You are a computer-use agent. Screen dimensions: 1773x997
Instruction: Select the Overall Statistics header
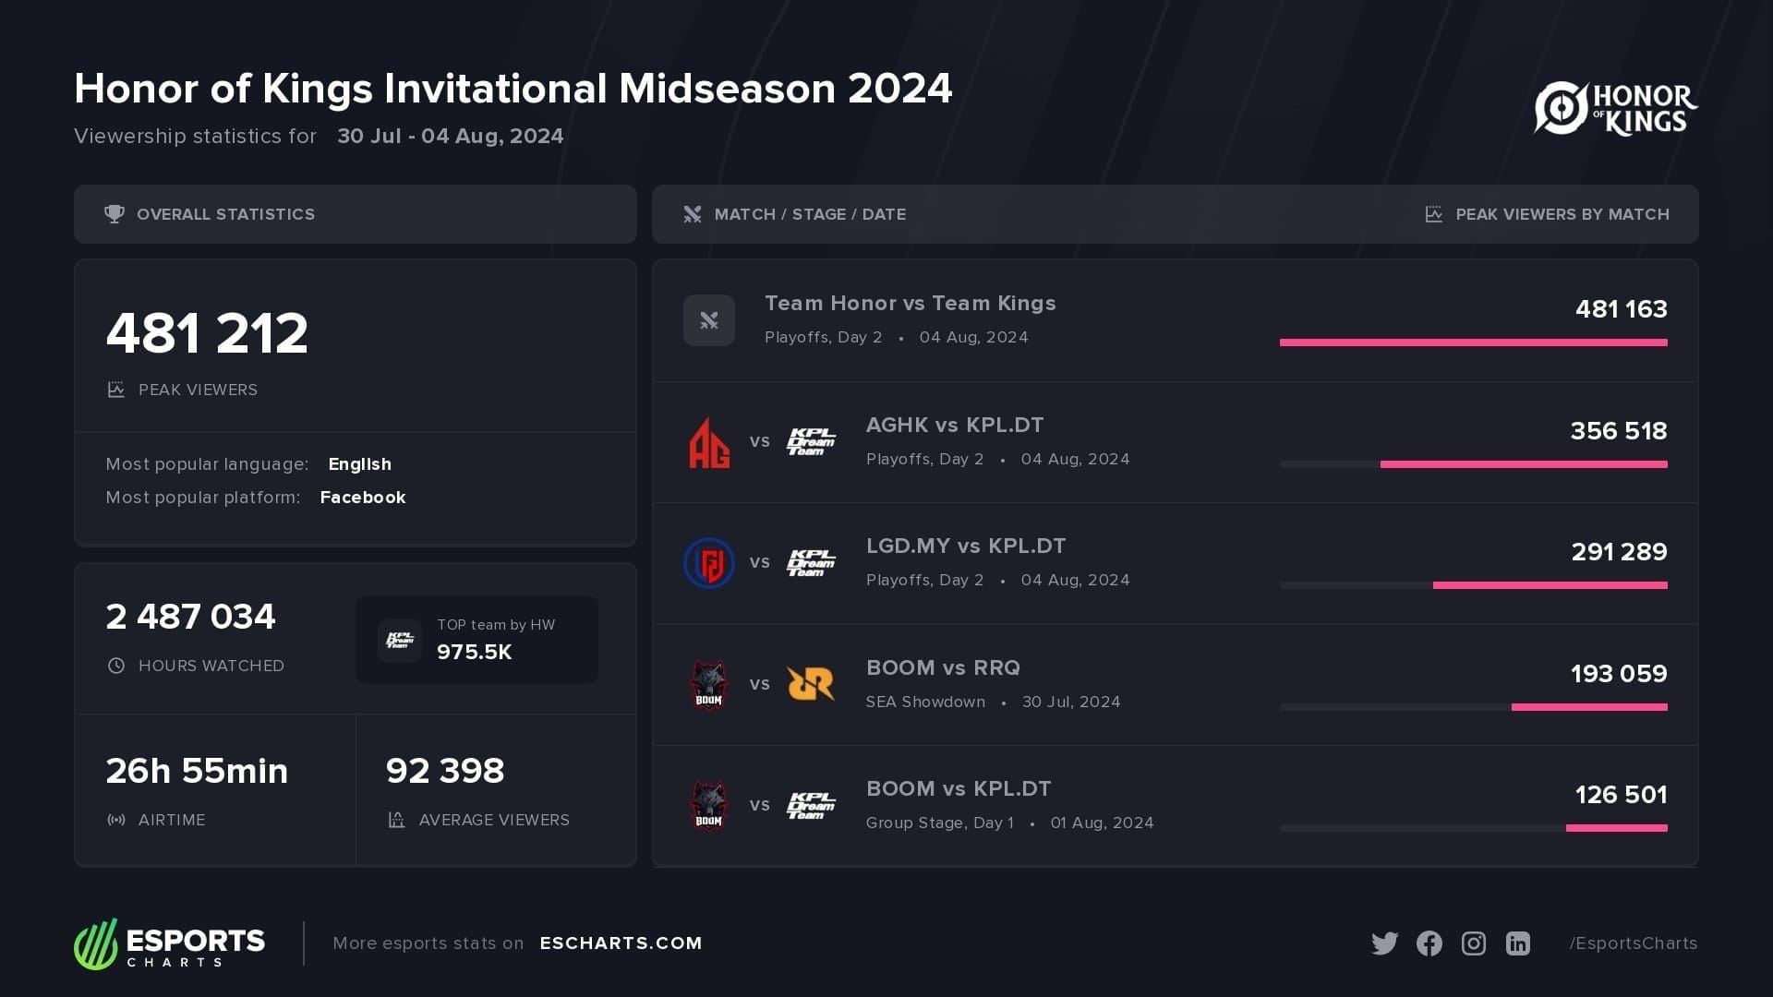225,214
